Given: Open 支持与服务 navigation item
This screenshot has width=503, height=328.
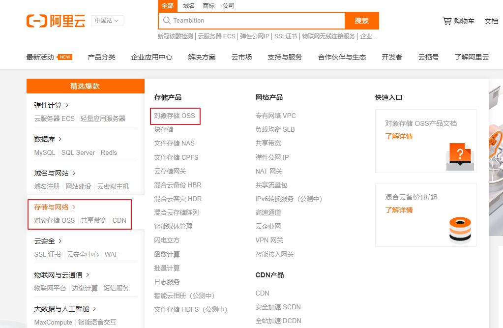Looking at the screenshot, I should click(285, 57).
